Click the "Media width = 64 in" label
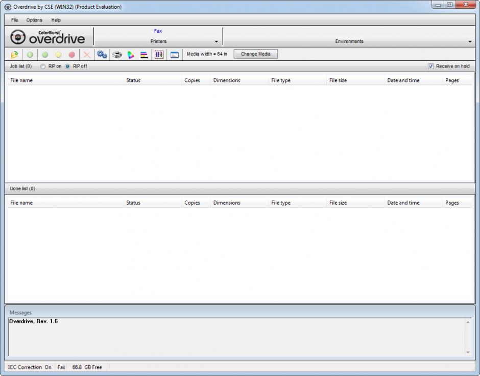This screenshot has width=480, height=376. tap(207, 54)
